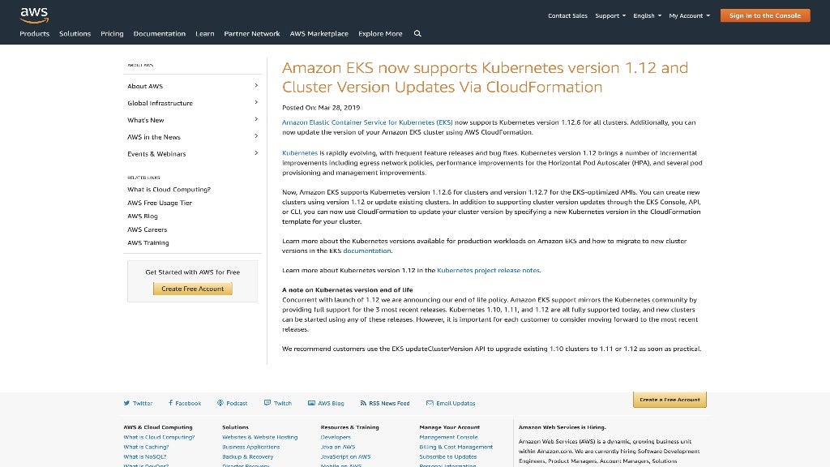The image size is (830, 467).
Task: Click the article title heading
Action: point(485,77)
